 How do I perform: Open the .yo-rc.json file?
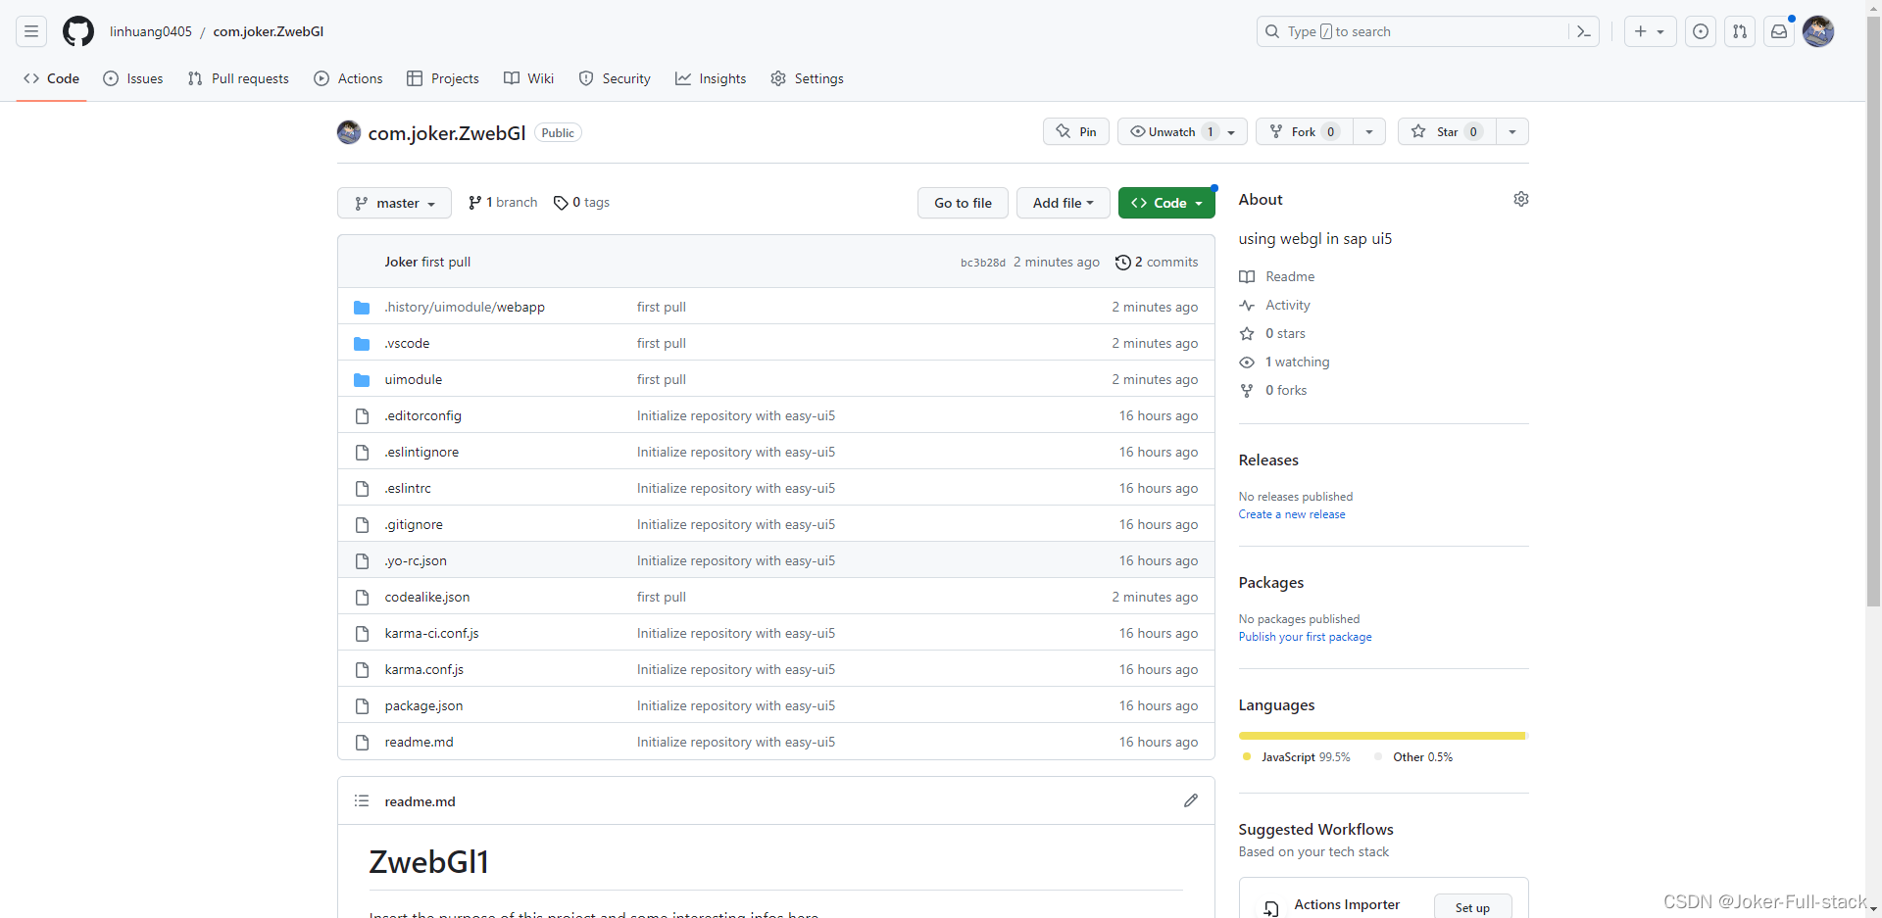(x=416, y=560)
